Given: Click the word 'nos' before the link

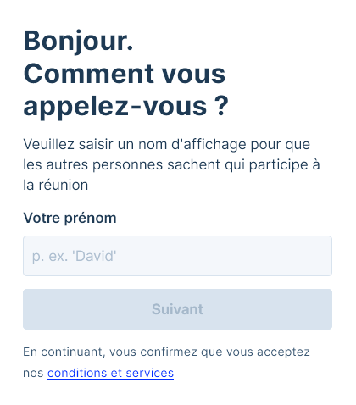Looking at the screenshot, I should [x=33, y=374].
